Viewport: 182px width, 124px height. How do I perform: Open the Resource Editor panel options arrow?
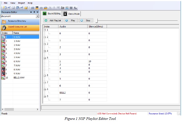[x=31, y=12]
